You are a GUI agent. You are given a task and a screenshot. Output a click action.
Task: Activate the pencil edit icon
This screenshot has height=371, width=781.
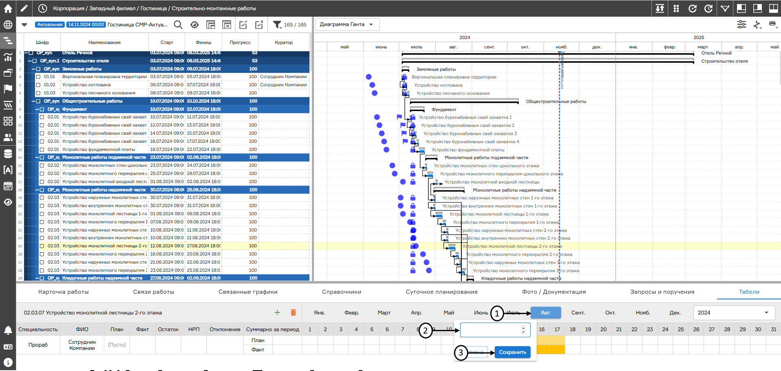[24, 8]
